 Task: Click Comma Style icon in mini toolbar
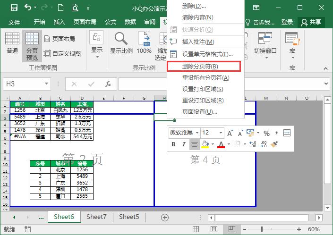[276, 133]
